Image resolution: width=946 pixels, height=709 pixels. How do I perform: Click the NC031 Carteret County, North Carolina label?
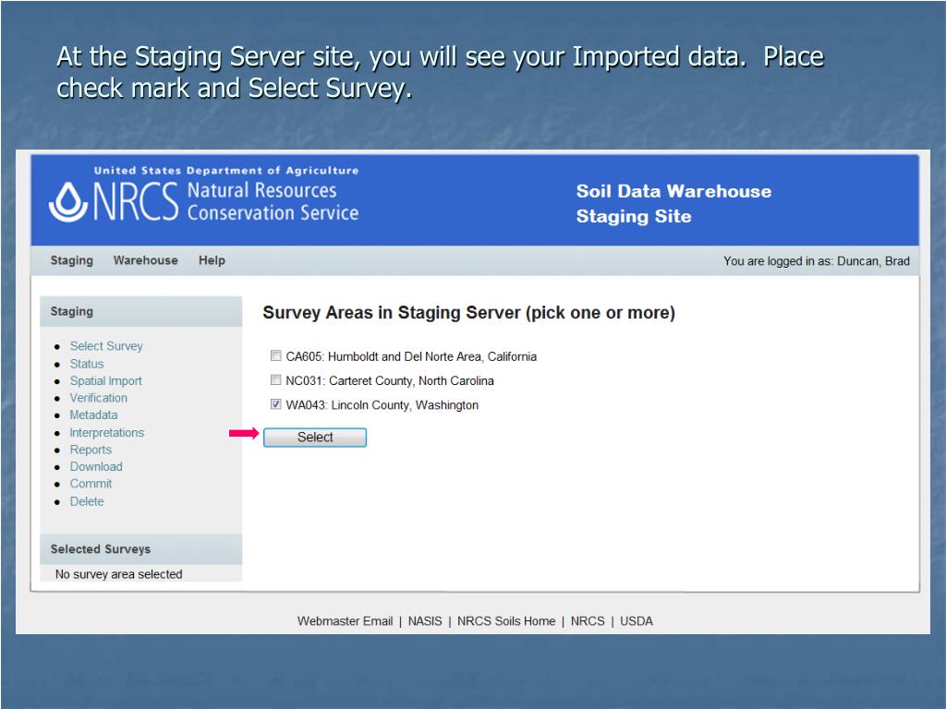(x=390, y=380)
